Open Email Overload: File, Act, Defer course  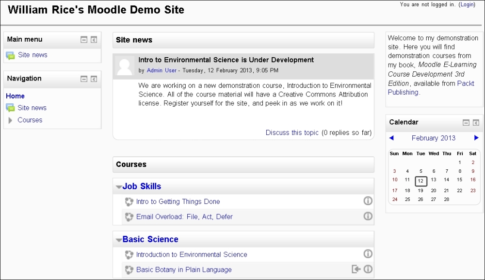pyautogui.click(x=184, y=217)
